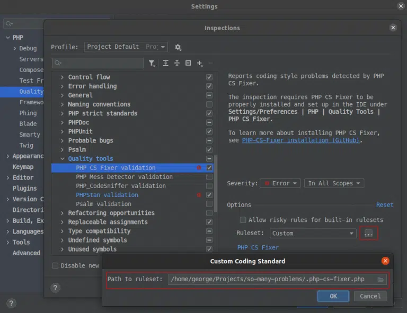407x313 pixels.
Task: Enable the Psalm validation checkbox
Action: click(209, 204)
